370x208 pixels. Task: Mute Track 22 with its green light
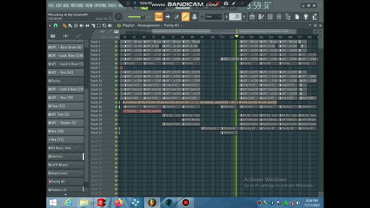coord(116,133)
